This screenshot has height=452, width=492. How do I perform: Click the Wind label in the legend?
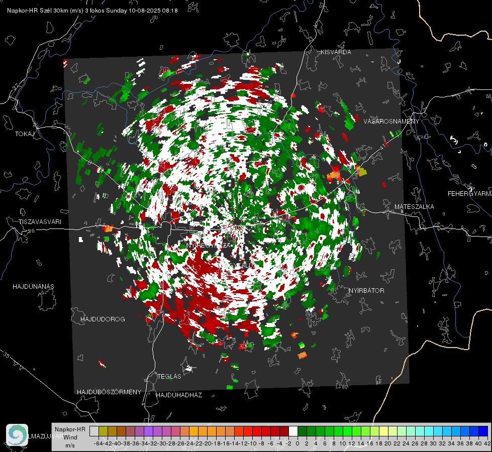70,437
